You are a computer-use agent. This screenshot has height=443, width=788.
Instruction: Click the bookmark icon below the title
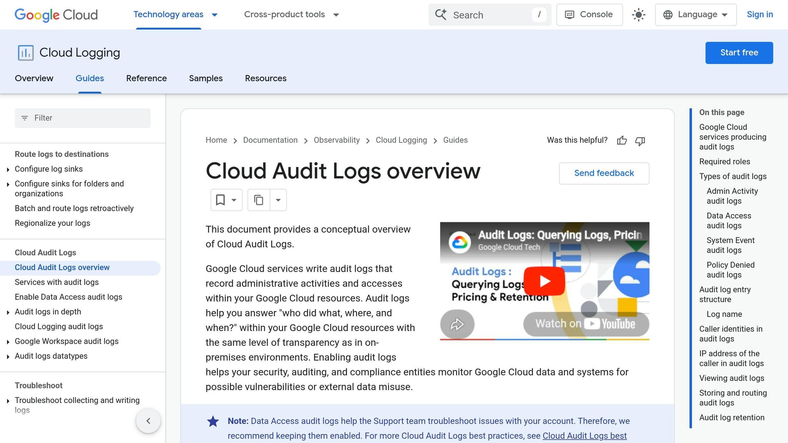pos(220,200)
